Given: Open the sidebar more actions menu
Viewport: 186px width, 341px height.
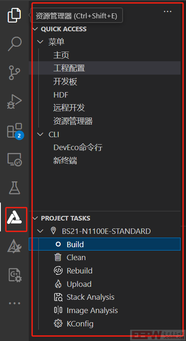Looking at the screenshot, I should tap(168, 12).
